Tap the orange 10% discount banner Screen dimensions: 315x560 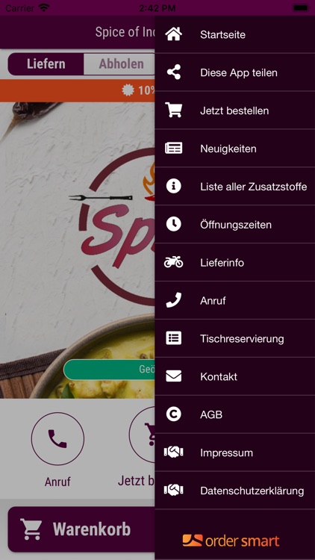pos(78,90)
